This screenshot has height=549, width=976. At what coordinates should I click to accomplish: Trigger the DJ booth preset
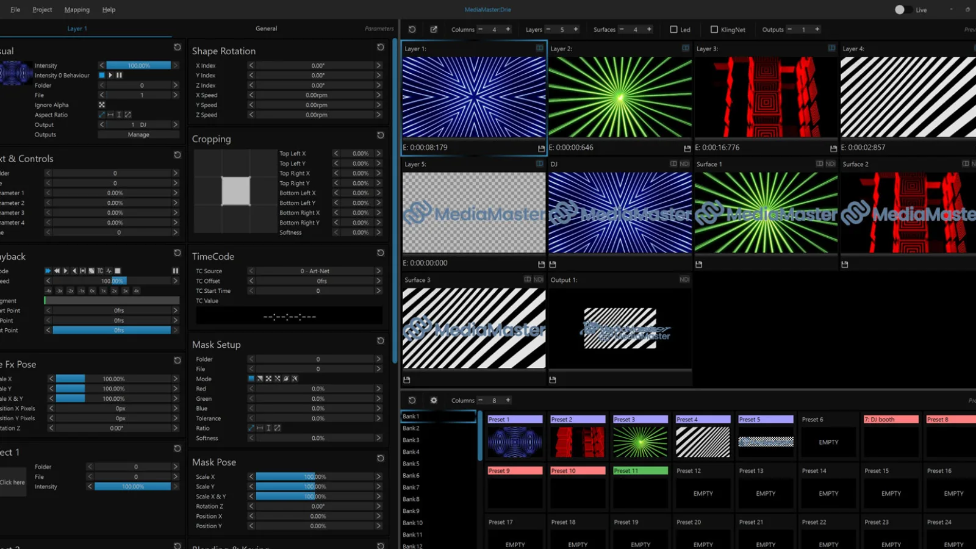click(891, 437)
